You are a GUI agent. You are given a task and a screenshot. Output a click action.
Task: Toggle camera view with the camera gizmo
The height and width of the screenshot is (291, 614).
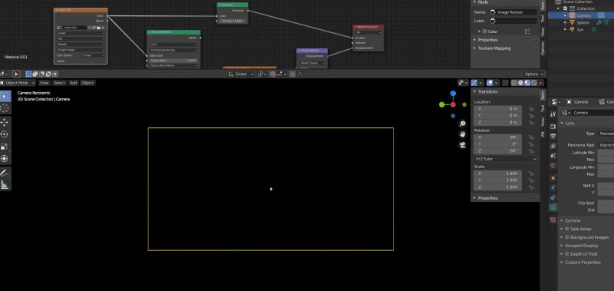point(463,145)
